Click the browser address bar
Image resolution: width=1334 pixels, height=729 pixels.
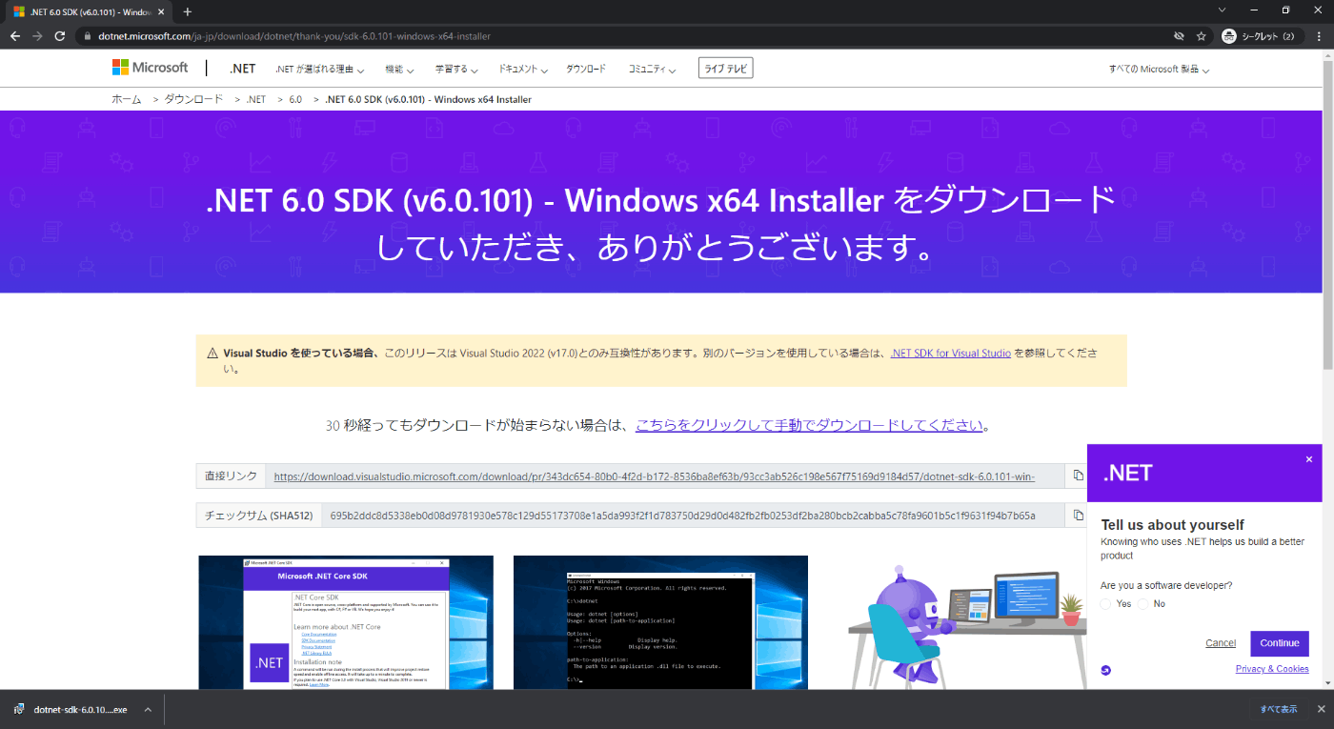pyautogui.click(x=629, y=36)
